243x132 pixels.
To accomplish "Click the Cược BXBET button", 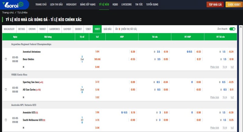I will 234,5.
